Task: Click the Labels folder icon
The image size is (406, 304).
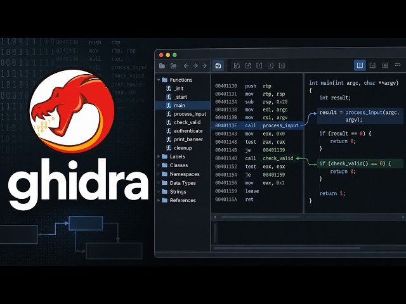Action: (164, 156)
